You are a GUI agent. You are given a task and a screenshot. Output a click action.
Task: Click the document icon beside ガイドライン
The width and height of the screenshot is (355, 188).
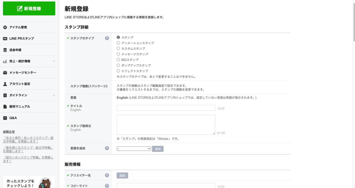pos(5,95)
